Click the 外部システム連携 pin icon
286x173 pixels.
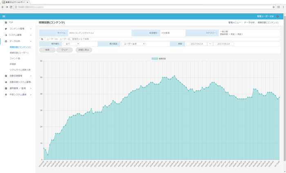point(5,94)
